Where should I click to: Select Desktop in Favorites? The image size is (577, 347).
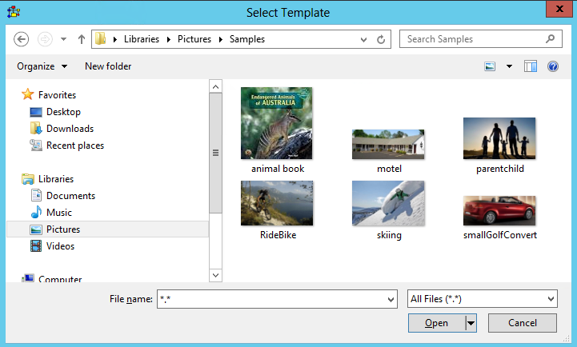click(62, 112)
